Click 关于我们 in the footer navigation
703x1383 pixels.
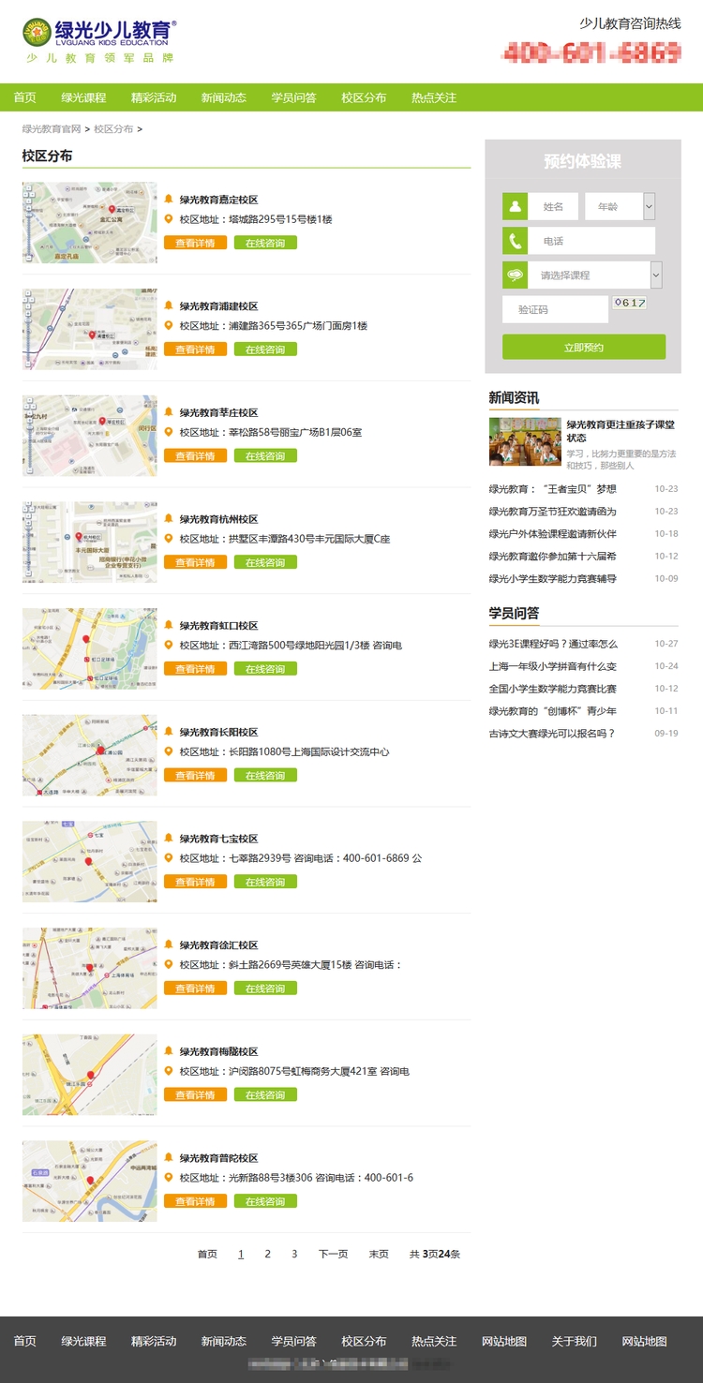click(x=575, y=1341)
